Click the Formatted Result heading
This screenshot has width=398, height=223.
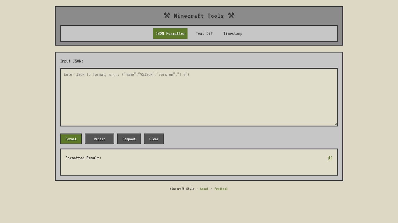tap(83, 158)
